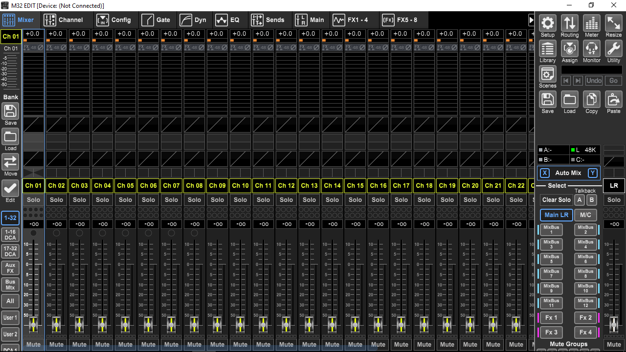The width and height of the screenshot is (626, 352).
Task: Click the Clear Solo button
Action: click(557, 199)
